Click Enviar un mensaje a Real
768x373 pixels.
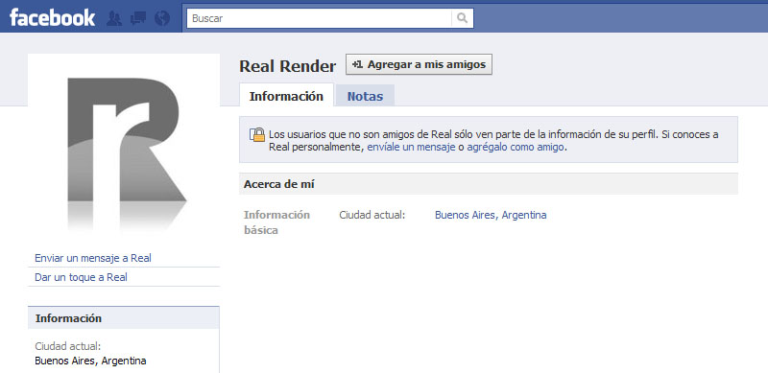pyautogui.click(x=93, y=258)
